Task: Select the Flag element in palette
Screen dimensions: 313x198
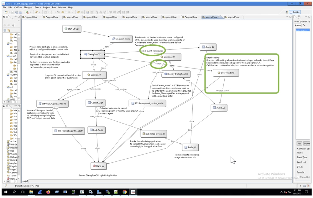Action: pos(10,151)
